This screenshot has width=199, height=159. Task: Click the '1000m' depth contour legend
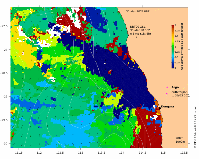(180, 142)
